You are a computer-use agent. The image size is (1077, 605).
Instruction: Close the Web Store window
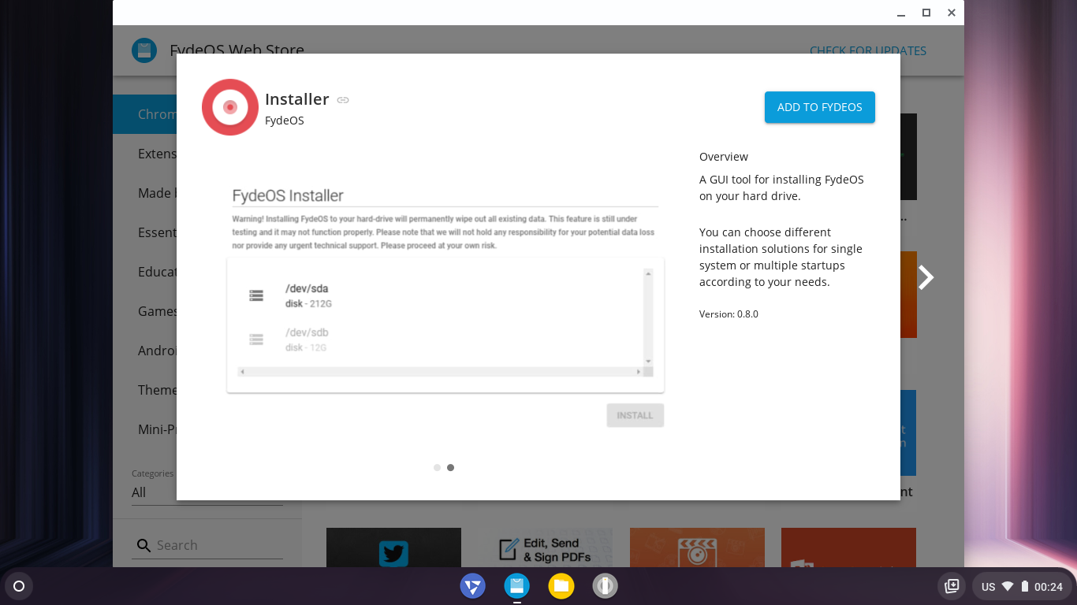click(x=952, y=13)
